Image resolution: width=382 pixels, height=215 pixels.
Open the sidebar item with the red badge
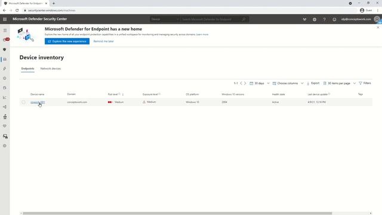5,40
